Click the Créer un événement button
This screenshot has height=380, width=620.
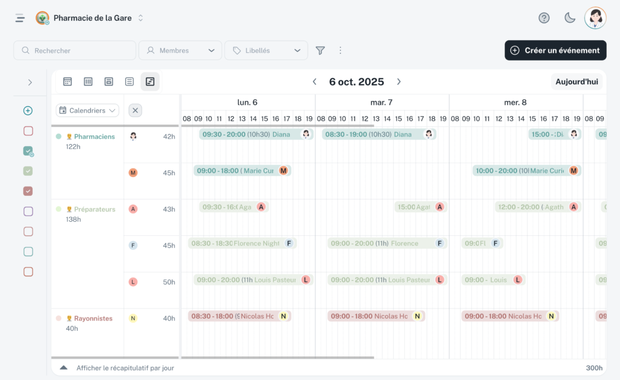(x=555, y=50)
